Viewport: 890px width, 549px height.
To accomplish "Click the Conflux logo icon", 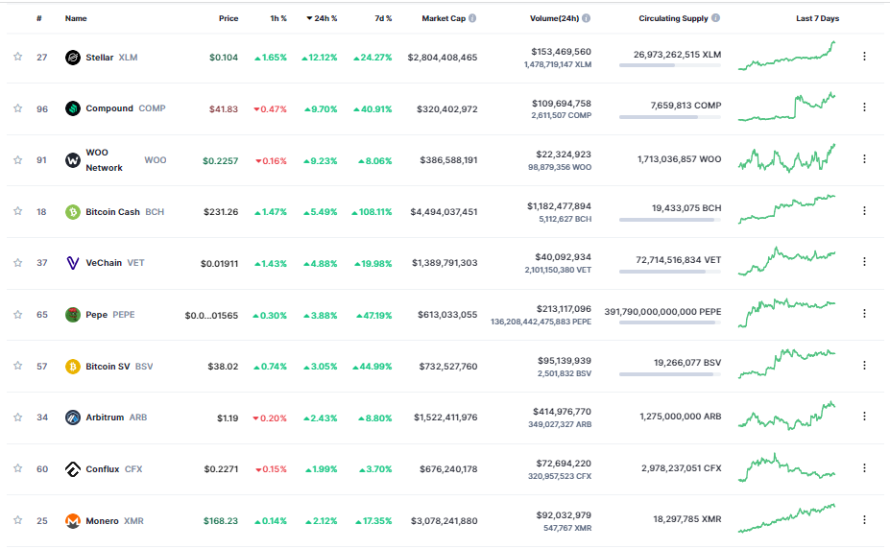I will (x=73, y=469).
